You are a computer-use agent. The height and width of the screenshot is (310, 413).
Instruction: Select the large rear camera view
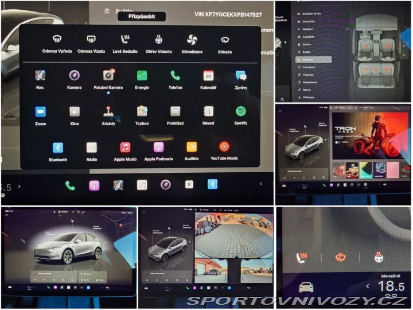coord(233,235)
